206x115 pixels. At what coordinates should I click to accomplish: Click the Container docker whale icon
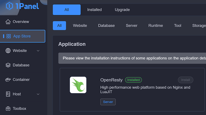click(x=8, y=79)
